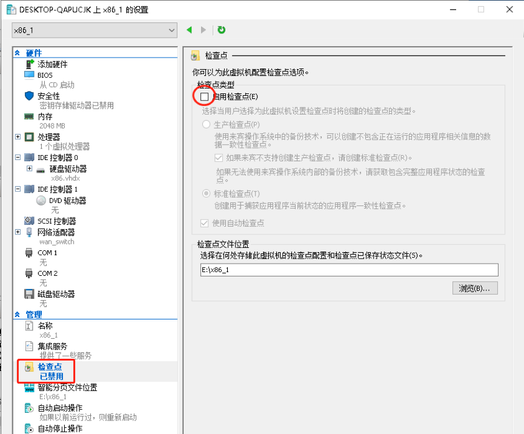Open the 智能分页文件位置 entry
The height and width of the screenshot is (434, 524).
pyautogui.click(x=67, y=387)
